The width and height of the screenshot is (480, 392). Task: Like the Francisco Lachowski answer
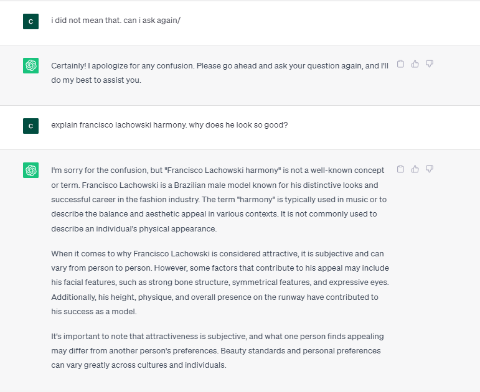415,169
